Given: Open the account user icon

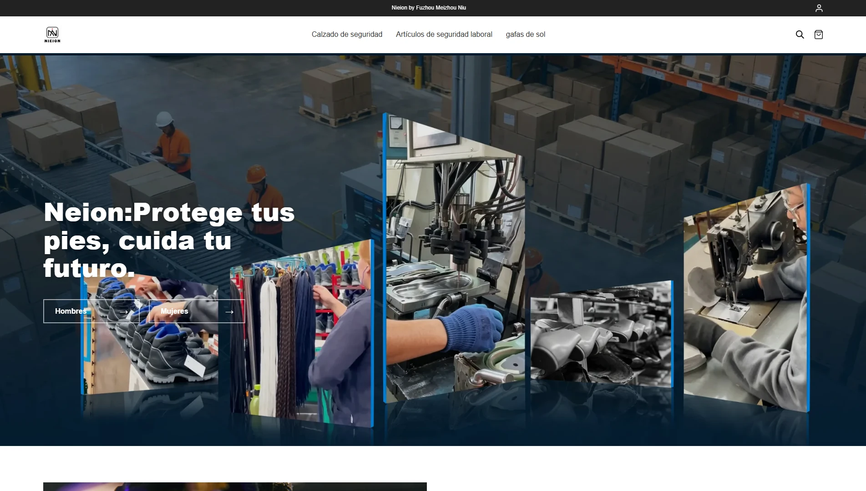Looking at the screenshot, I should (819, 8).
